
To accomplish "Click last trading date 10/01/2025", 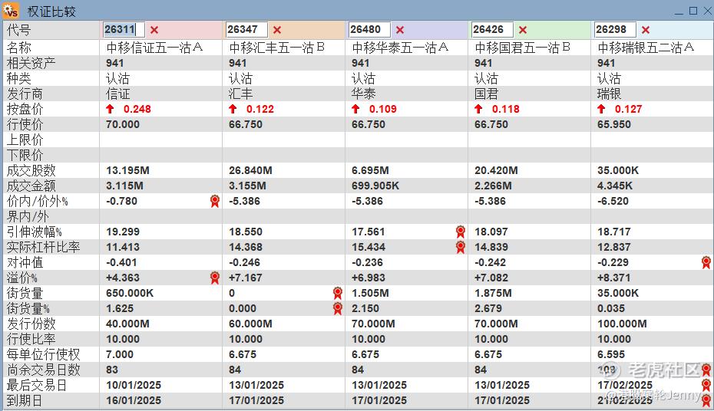I will [x=134, y=385].
